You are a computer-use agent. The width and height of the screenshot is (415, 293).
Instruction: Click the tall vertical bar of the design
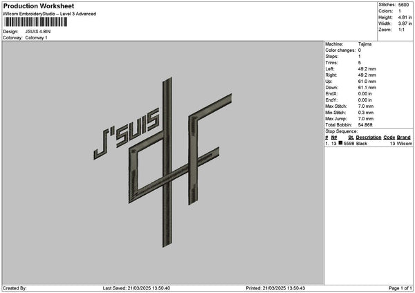tap(167, 162)
